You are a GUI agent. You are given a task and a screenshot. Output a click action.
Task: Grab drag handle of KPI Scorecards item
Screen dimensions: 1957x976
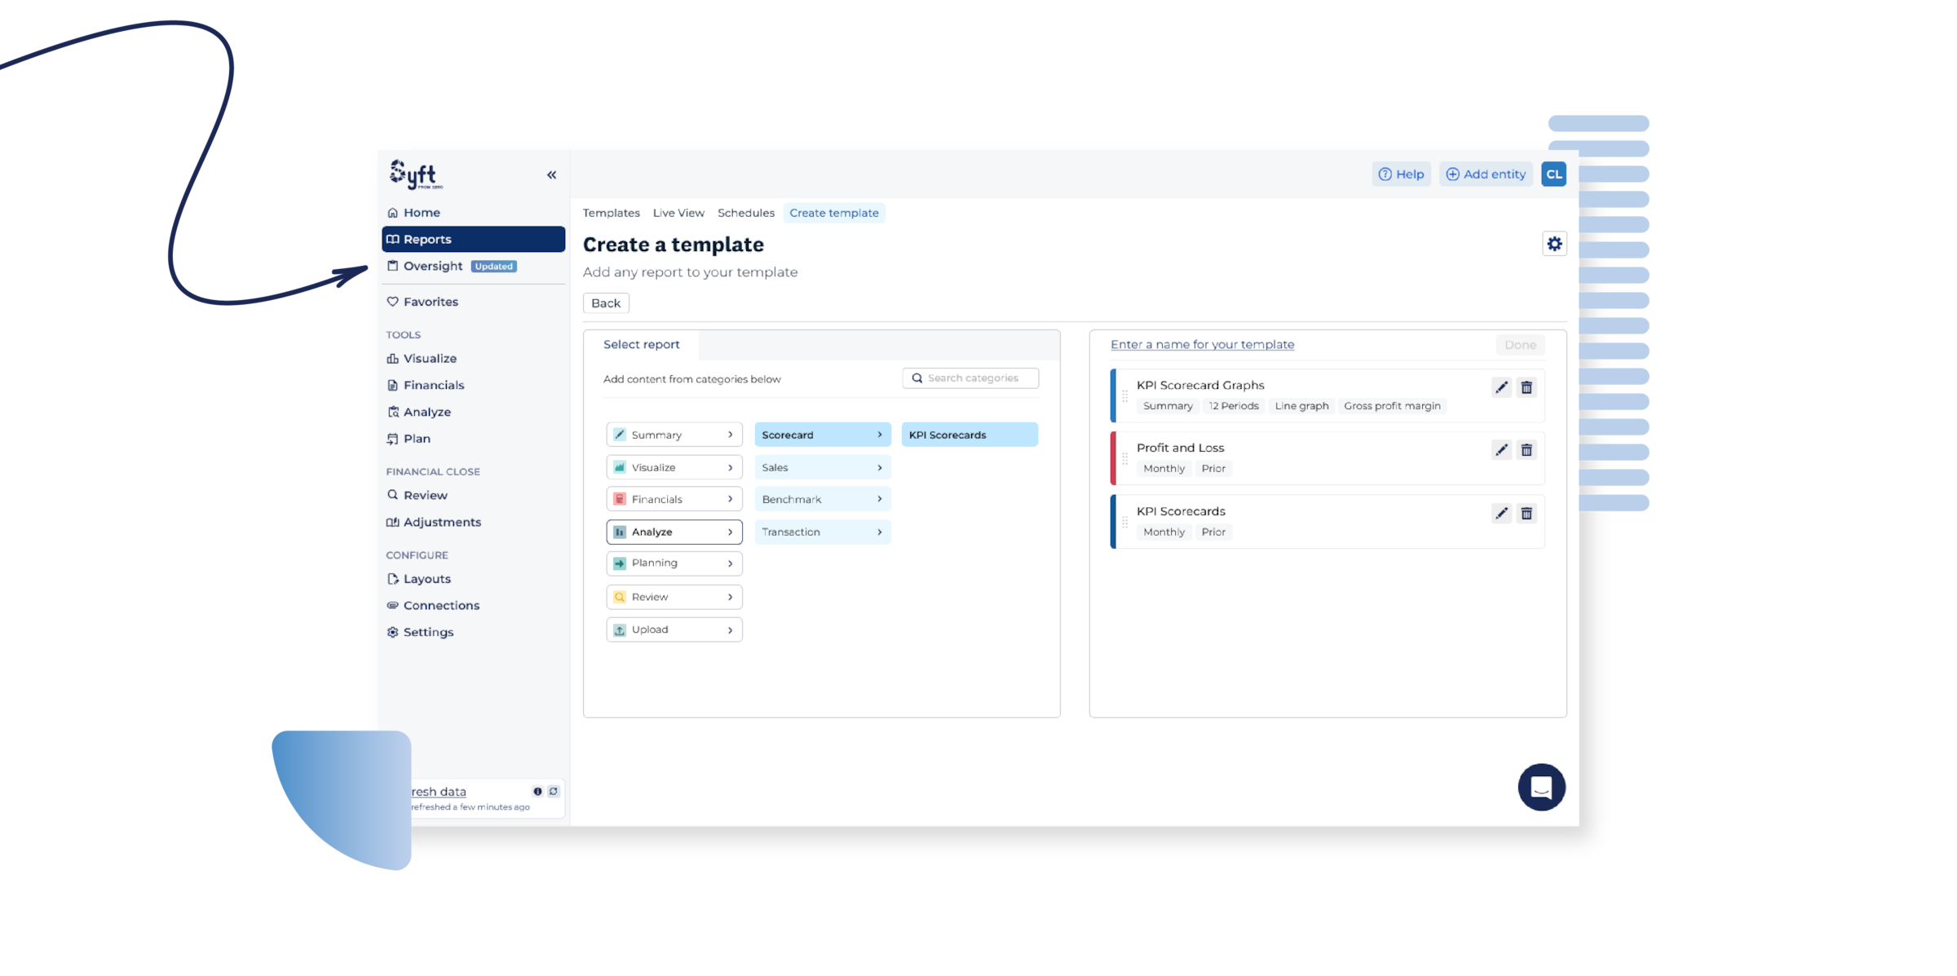tap(1124, 522)
